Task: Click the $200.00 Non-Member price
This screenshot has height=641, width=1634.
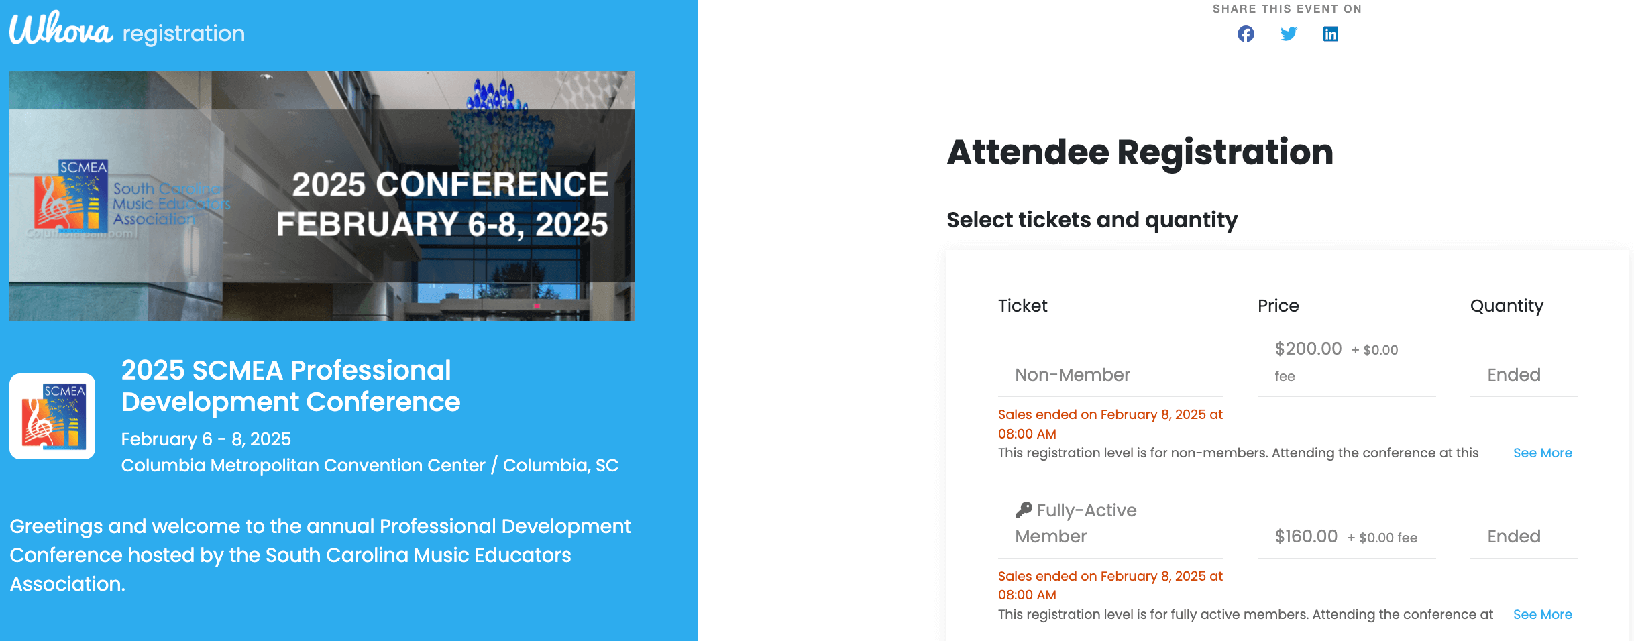Action: (1308, 349)
